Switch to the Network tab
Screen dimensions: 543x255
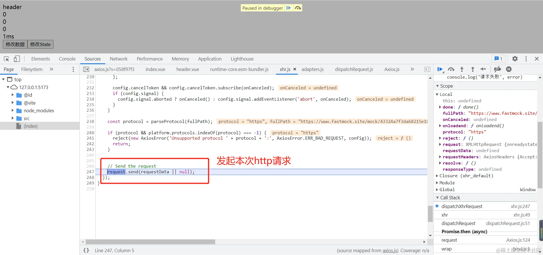click(118, 59)
